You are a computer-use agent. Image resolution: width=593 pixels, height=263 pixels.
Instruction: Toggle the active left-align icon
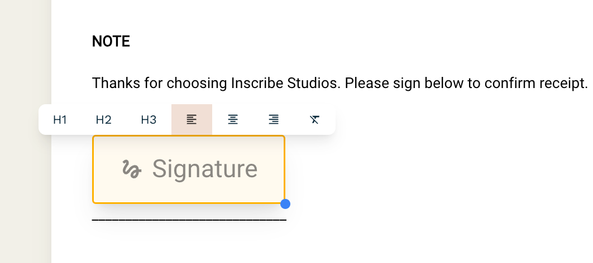[192, 119]
